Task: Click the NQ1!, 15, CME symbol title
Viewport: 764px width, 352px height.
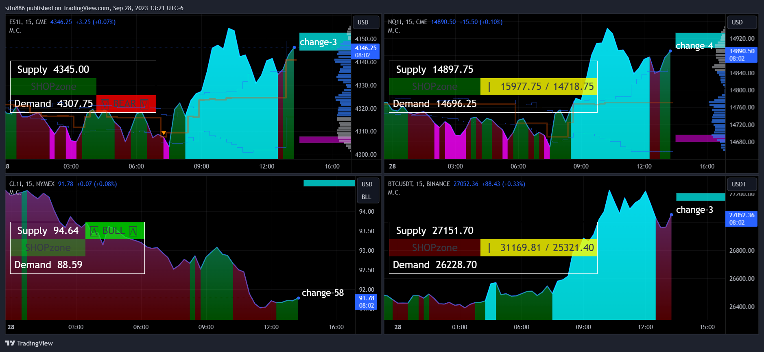Action: [x=408, y=22]
